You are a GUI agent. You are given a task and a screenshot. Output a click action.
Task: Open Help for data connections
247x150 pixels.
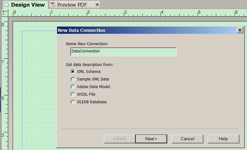[223, 139]
